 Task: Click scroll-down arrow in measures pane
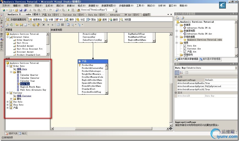point(48,54)
